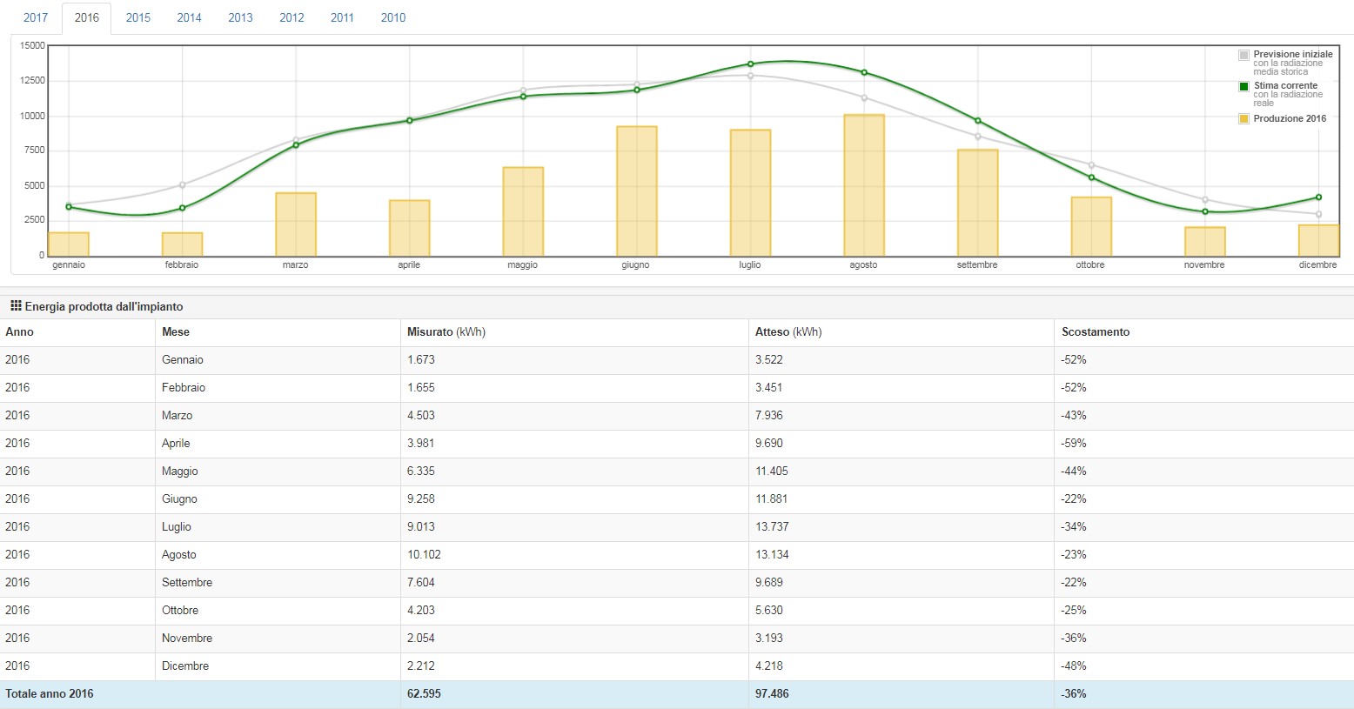Click the agosto production bar in chart
Viewport: 1354px width, 709px height.
[x=864, y=185]
